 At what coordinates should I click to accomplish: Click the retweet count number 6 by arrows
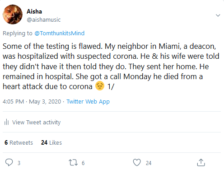coord(83,163)
